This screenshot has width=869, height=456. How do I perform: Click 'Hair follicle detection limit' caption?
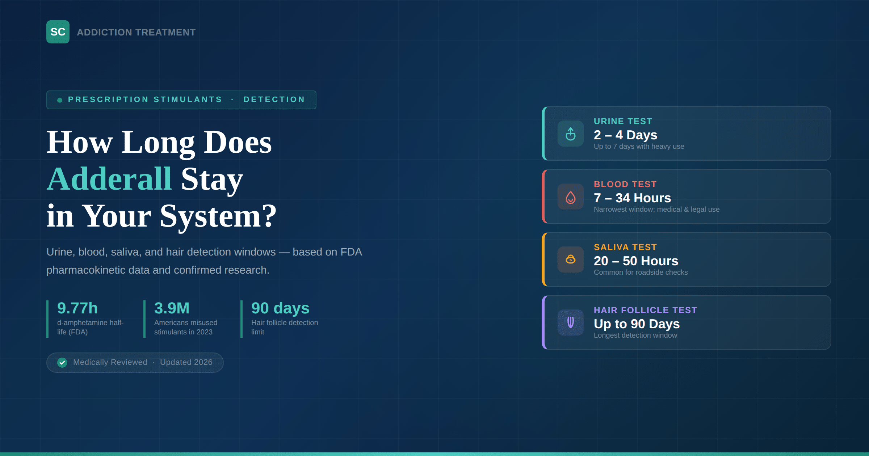point(285,327)
